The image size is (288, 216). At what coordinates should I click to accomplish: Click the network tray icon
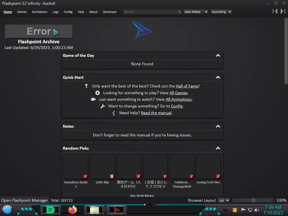(x=250, y=210)
